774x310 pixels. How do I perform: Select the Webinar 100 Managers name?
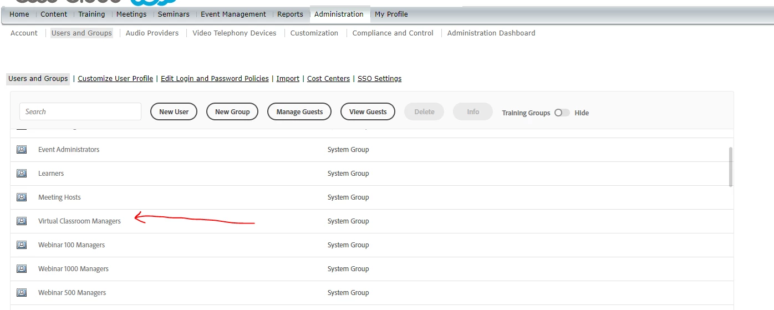72,245
